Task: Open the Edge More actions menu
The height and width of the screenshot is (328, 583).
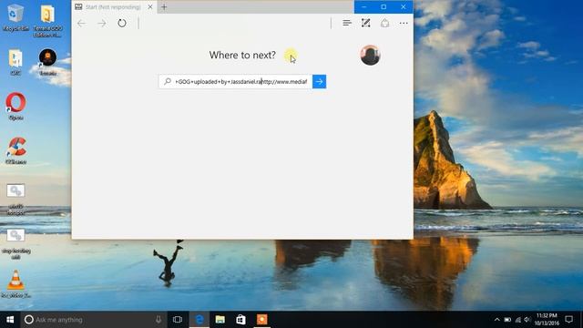Action: (404, 23)
